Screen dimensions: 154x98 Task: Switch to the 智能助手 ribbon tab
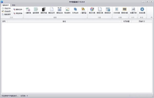pos(6,5)
